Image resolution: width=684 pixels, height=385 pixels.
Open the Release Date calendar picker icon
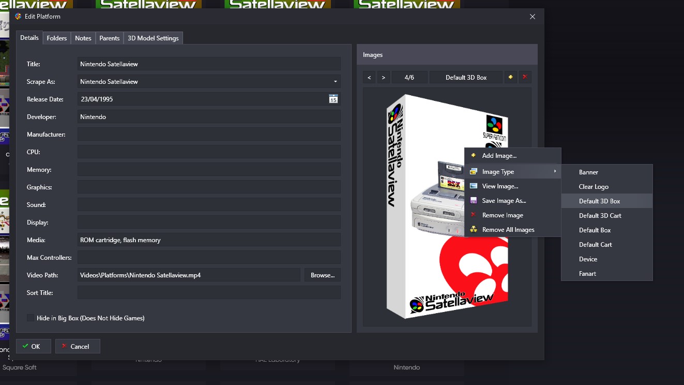333,99
